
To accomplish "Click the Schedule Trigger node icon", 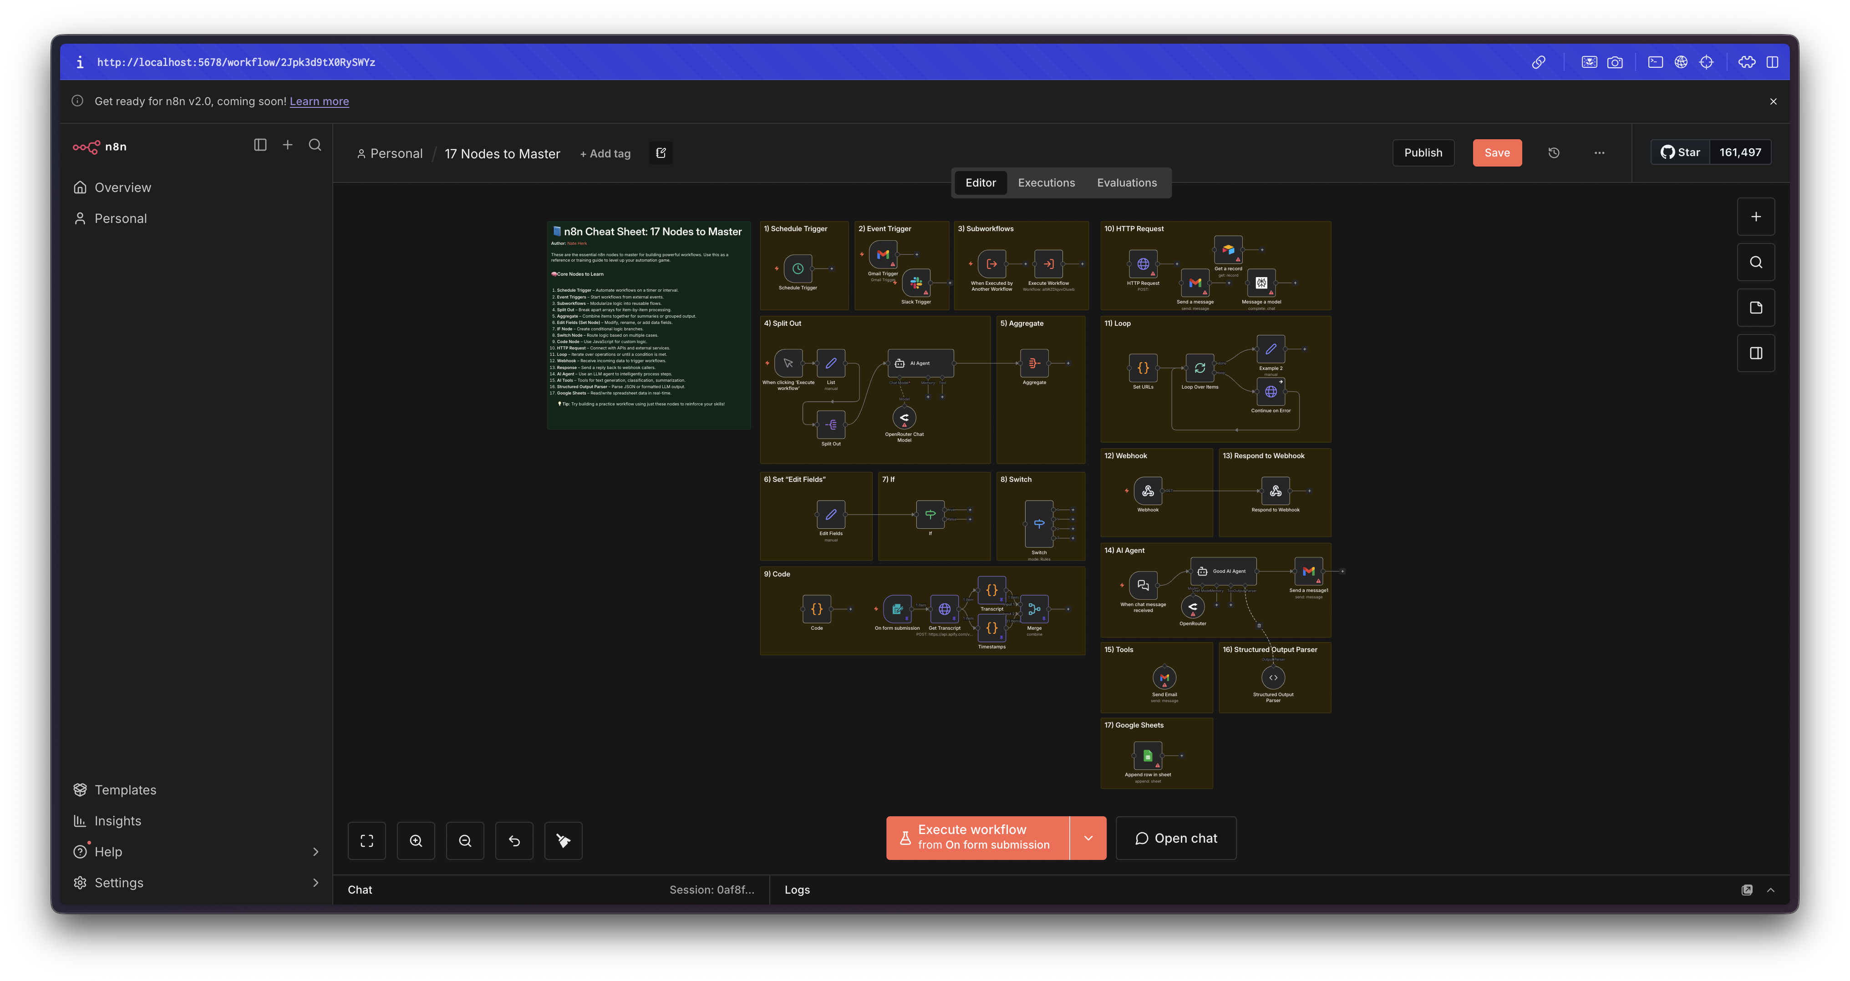I will coord(798,268).
